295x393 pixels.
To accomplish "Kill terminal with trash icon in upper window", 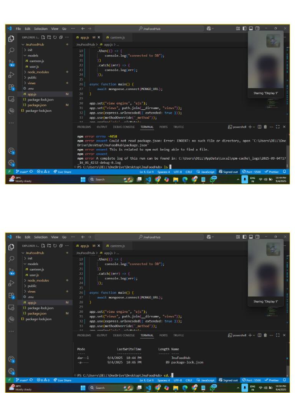I will (265, 127).
